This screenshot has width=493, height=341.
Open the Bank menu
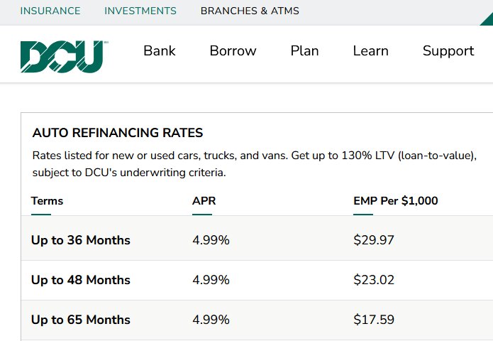(x=160, y=50)
